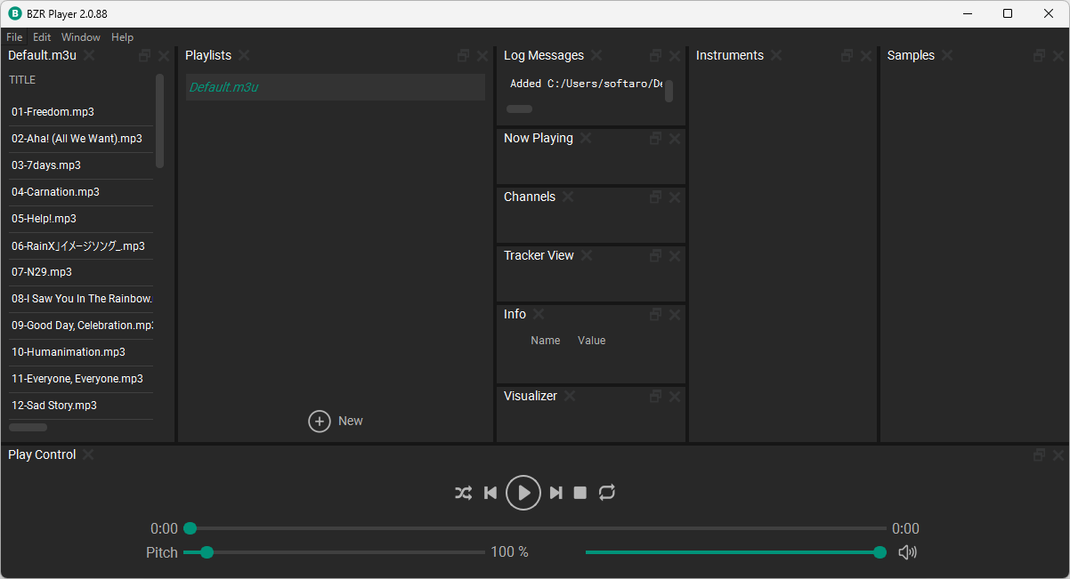Image resolution: width=1070 pixels, height=579 pixels.
Task: Undock the Log Messages panel
Action: click(x=656, y=56)
